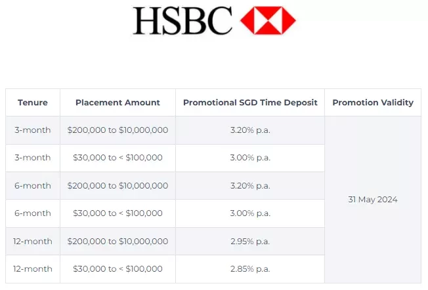Click the Promotional SGD Time Deposit header
Image resolution: width=428 pixels, height=290 pixels.
pyautogui.click(x=250, y=102)
